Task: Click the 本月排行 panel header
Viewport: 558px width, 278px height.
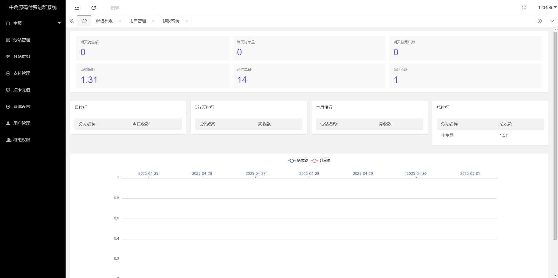Action: [370, 107]
